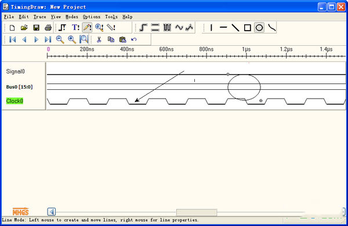Create a new project with New icon
The height and width of the screenshot is (226, 348).
tap(12, 28)
